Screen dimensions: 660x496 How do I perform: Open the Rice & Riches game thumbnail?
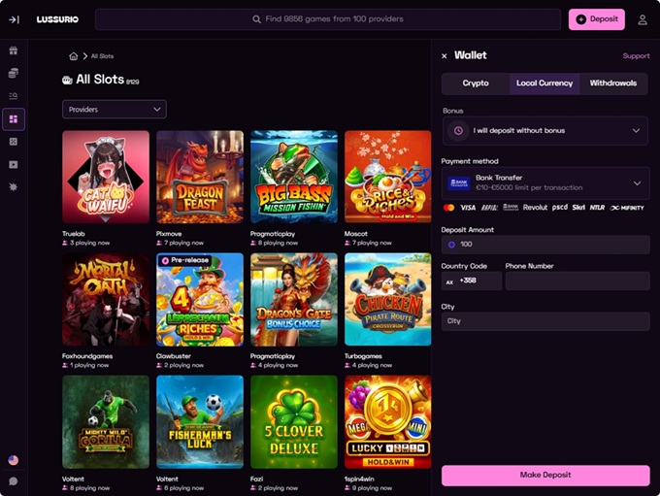tap(387, 177)
